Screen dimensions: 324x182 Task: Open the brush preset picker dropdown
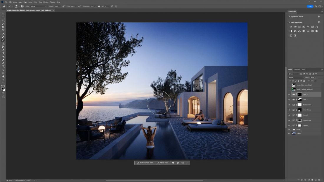point(19,6)
